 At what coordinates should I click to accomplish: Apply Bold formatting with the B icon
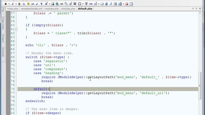click(x=6, y=4)
